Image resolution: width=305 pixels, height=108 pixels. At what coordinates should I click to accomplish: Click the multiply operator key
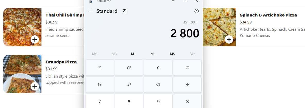[x=187, y=101]
